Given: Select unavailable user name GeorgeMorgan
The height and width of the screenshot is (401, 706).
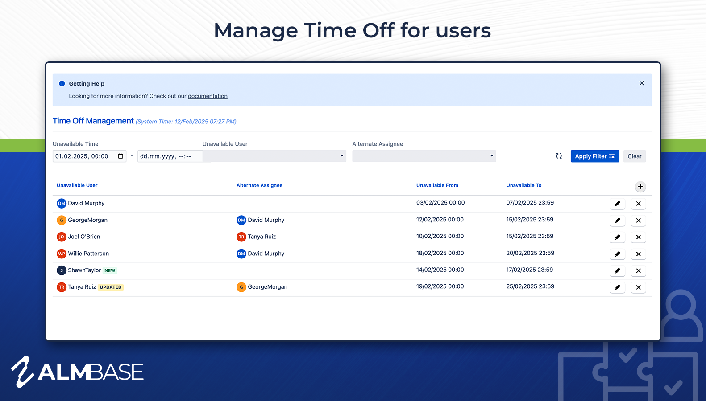Looking at the screenshot, I should coord(88,220).
